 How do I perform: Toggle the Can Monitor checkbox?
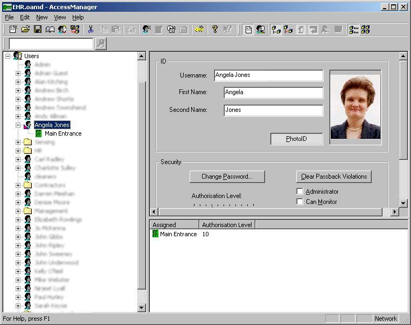pyautogui.click(x=300, y=202)
